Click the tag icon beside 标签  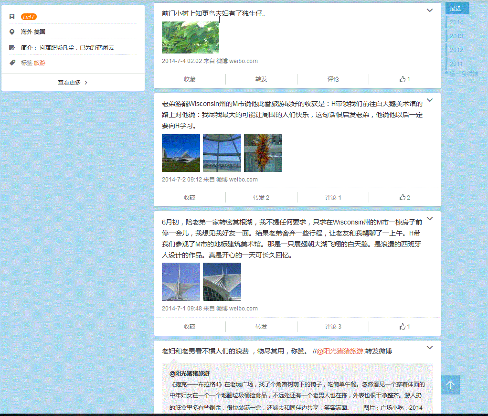12,63
